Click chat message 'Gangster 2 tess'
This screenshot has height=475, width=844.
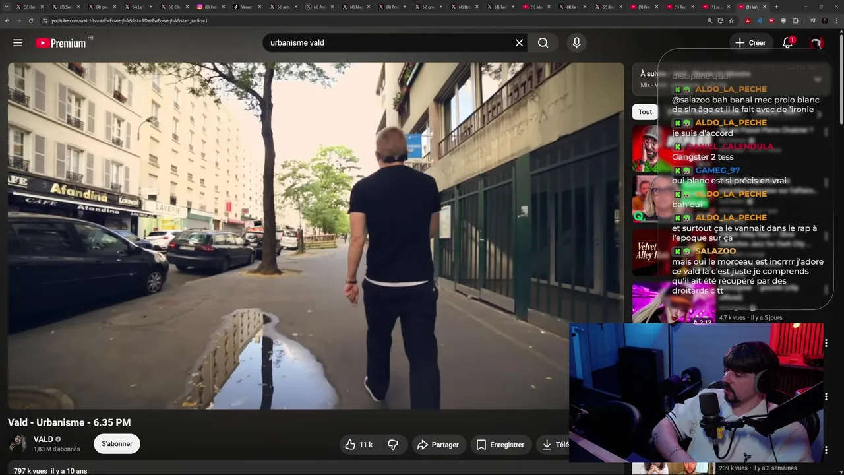tap(702, 157)
